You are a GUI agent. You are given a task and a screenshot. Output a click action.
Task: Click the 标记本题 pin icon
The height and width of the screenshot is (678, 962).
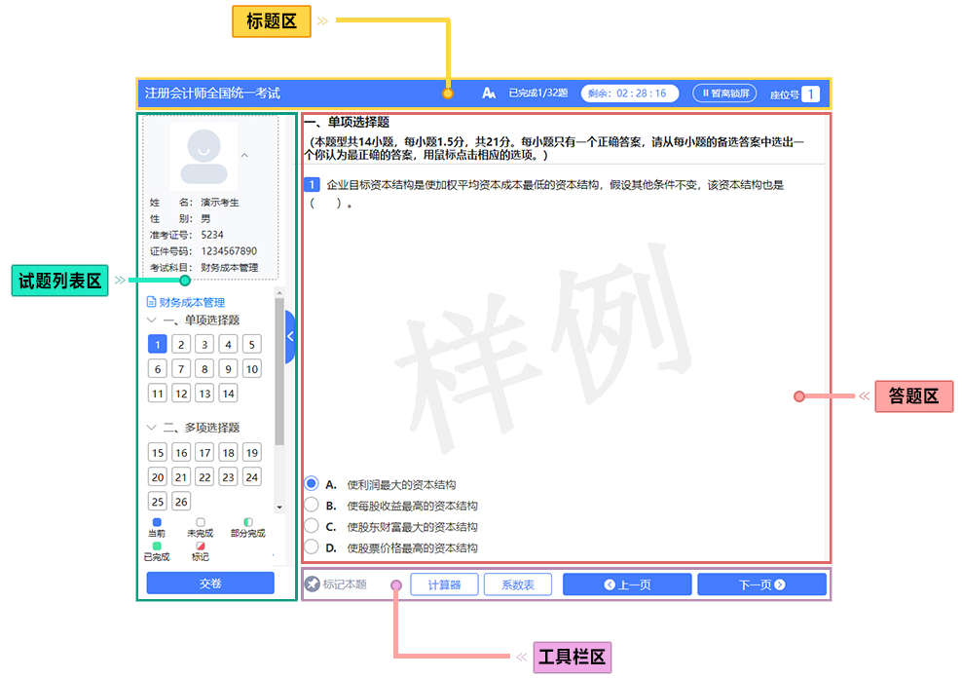point(312,584)
